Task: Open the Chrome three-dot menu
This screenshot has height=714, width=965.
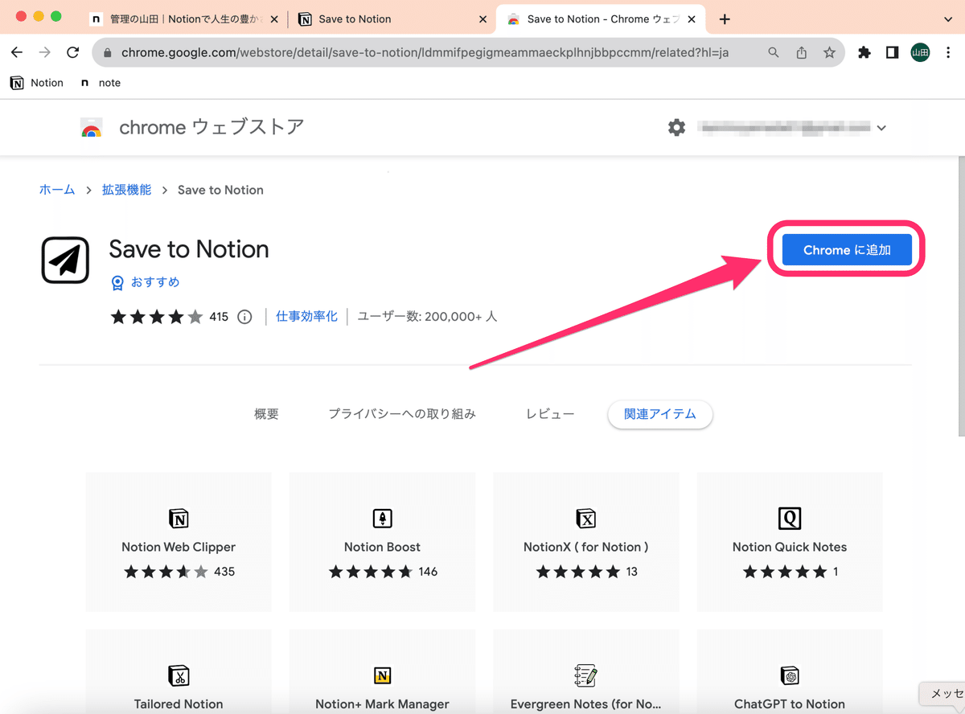Action: point(949,51)
